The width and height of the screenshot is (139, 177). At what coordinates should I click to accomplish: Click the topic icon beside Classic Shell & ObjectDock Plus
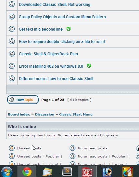coord(12,53)
